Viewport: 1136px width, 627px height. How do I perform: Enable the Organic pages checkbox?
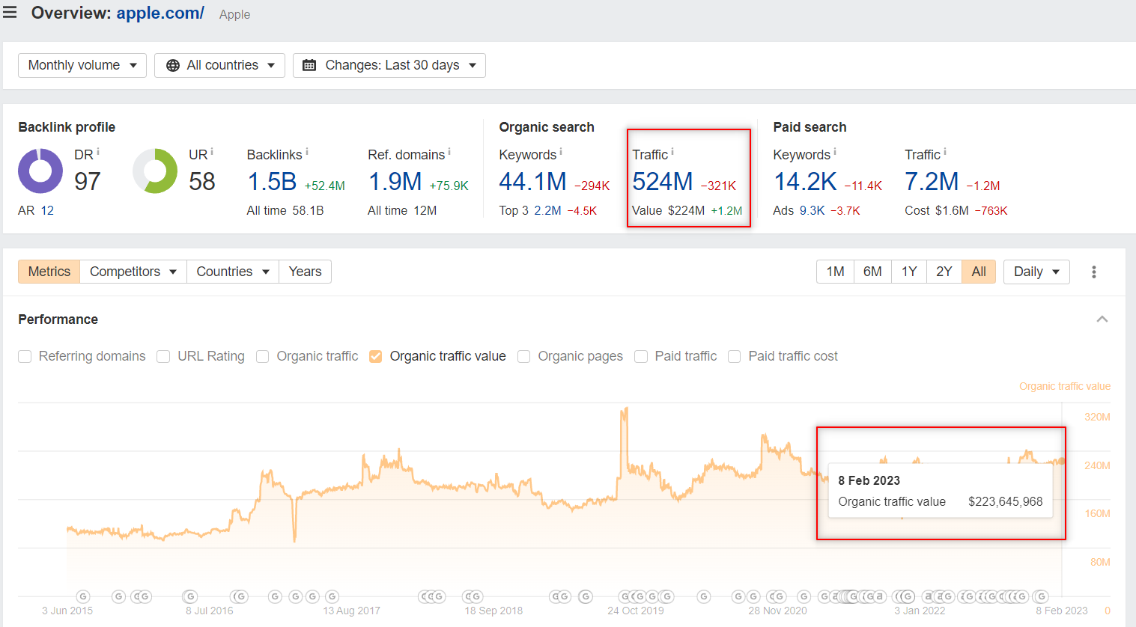pos(524,357)
